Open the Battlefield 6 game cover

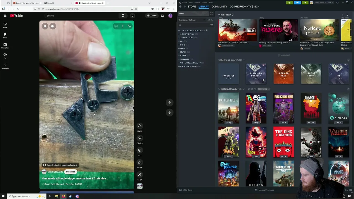[x=228, y=108]
